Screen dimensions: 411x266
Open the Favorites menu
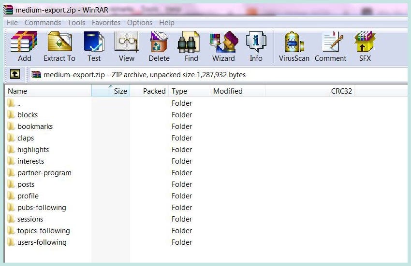[106, 23]
